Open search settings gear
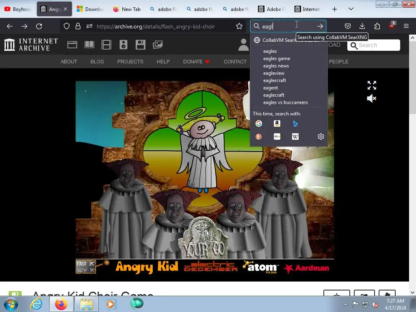 point(321,136)
